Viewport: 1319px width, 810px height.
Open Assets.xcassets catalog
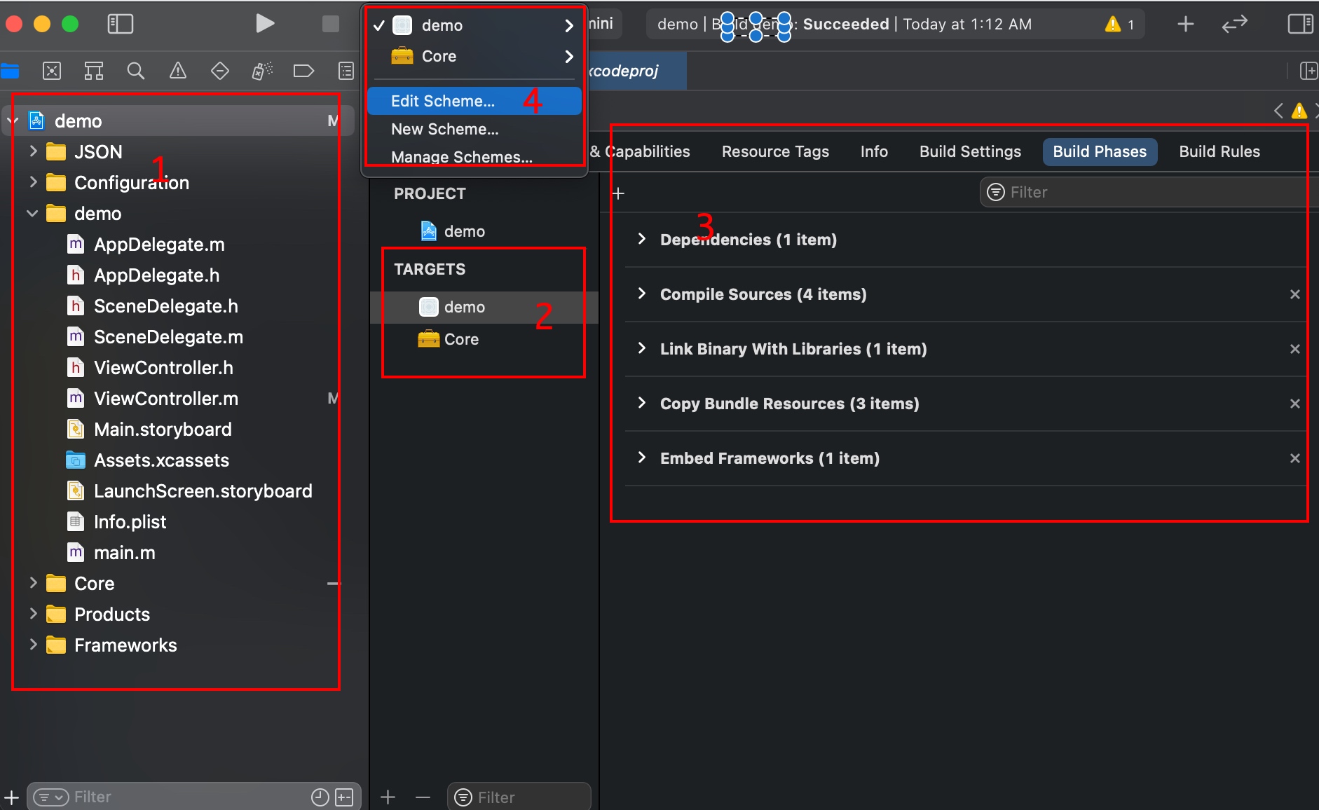pos(161,460)
